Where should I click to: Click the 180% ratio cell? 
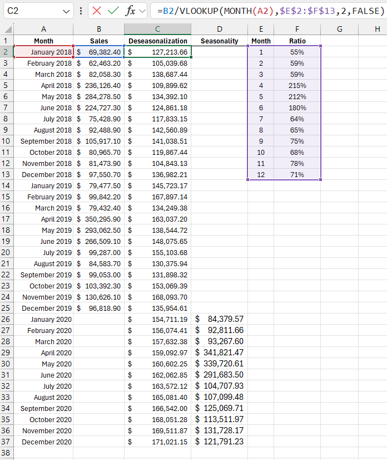click(x=297, y=107)
